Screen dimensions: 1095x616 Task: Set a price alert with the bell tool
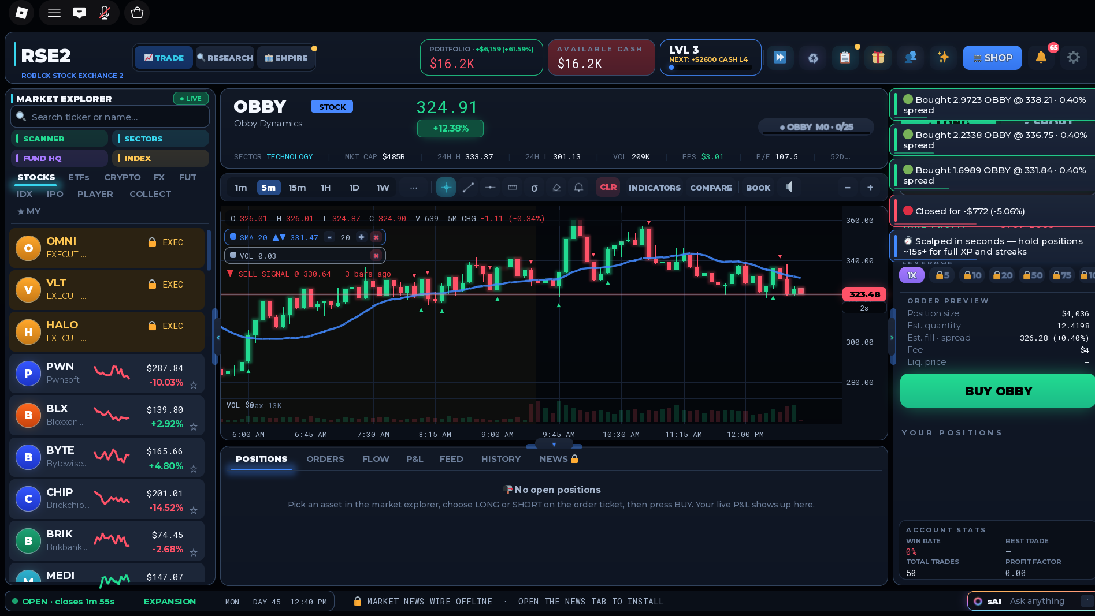click(x=578, y=188)
